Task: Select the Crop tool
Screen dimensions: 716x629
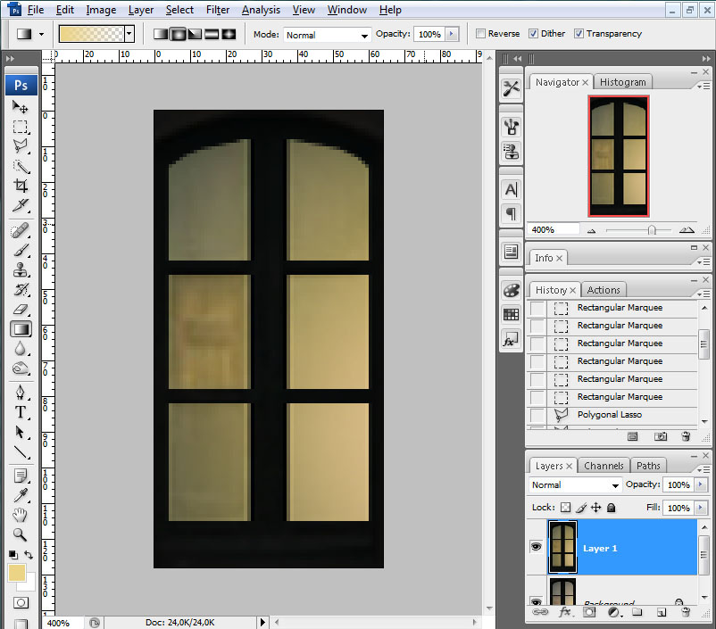Action: pos(21,186)
